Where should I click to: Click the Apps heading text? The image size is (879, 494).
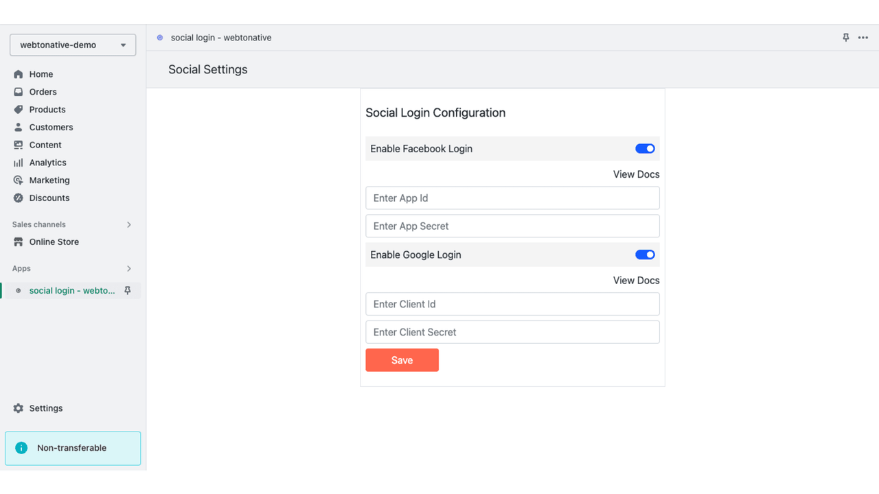click(x=21, y=269)
